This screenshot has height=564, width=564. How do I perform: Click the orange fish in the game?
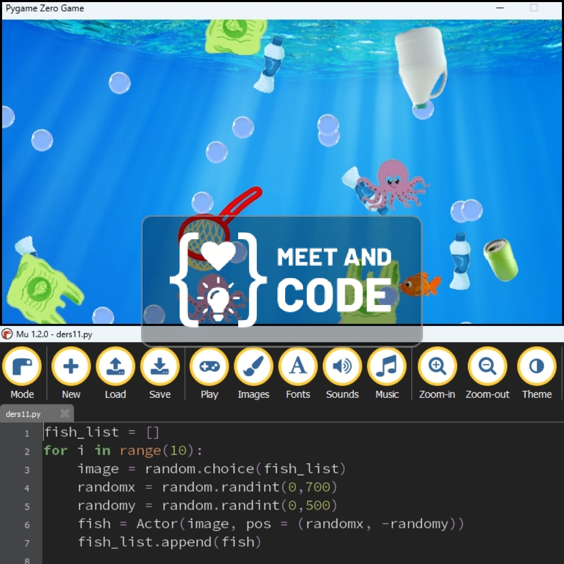point(420,284)
